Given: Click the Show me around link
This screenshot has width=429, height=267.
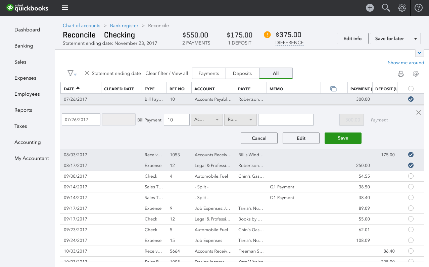Looking at the screenshot, I should (x=406, y=63).
